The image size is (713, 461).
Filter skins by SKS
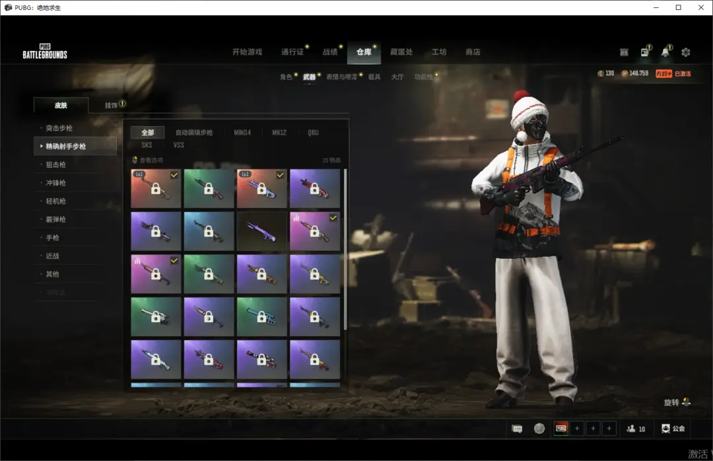click(147, 145)
